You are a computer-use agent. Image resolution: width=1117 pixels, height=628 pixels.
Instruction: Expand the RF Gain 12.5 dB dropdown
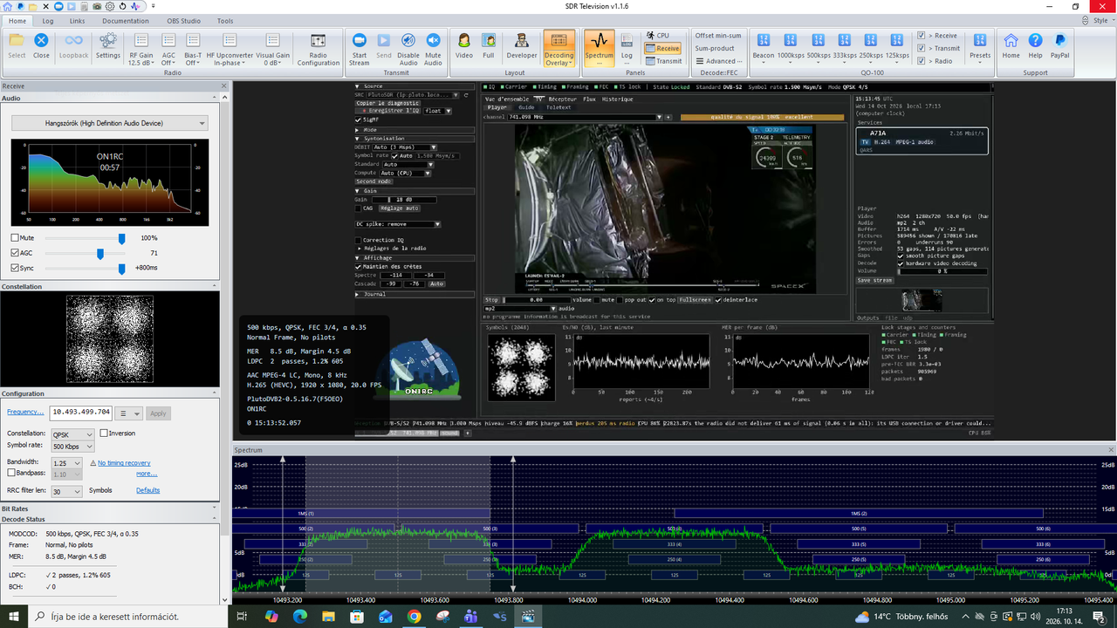click(141, 50)
